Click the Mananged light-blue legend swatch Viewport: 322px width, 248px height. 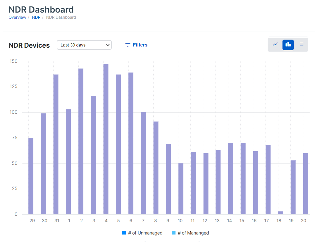pyautogui.click(x=174, y=233)
